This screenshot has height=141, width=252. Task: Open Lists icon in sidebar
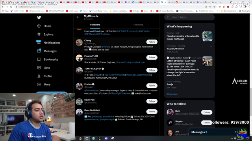point(39,68)
